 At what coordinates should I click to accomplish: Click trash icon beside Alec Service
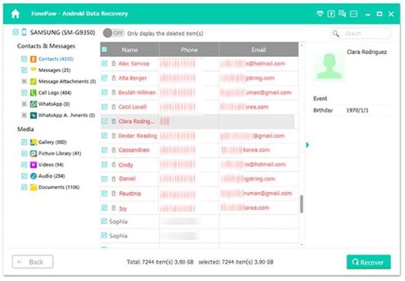[x=114, y=64]
